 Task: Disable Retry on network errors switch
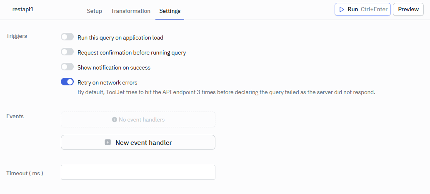pyautogui.click(x=67, y=82)
